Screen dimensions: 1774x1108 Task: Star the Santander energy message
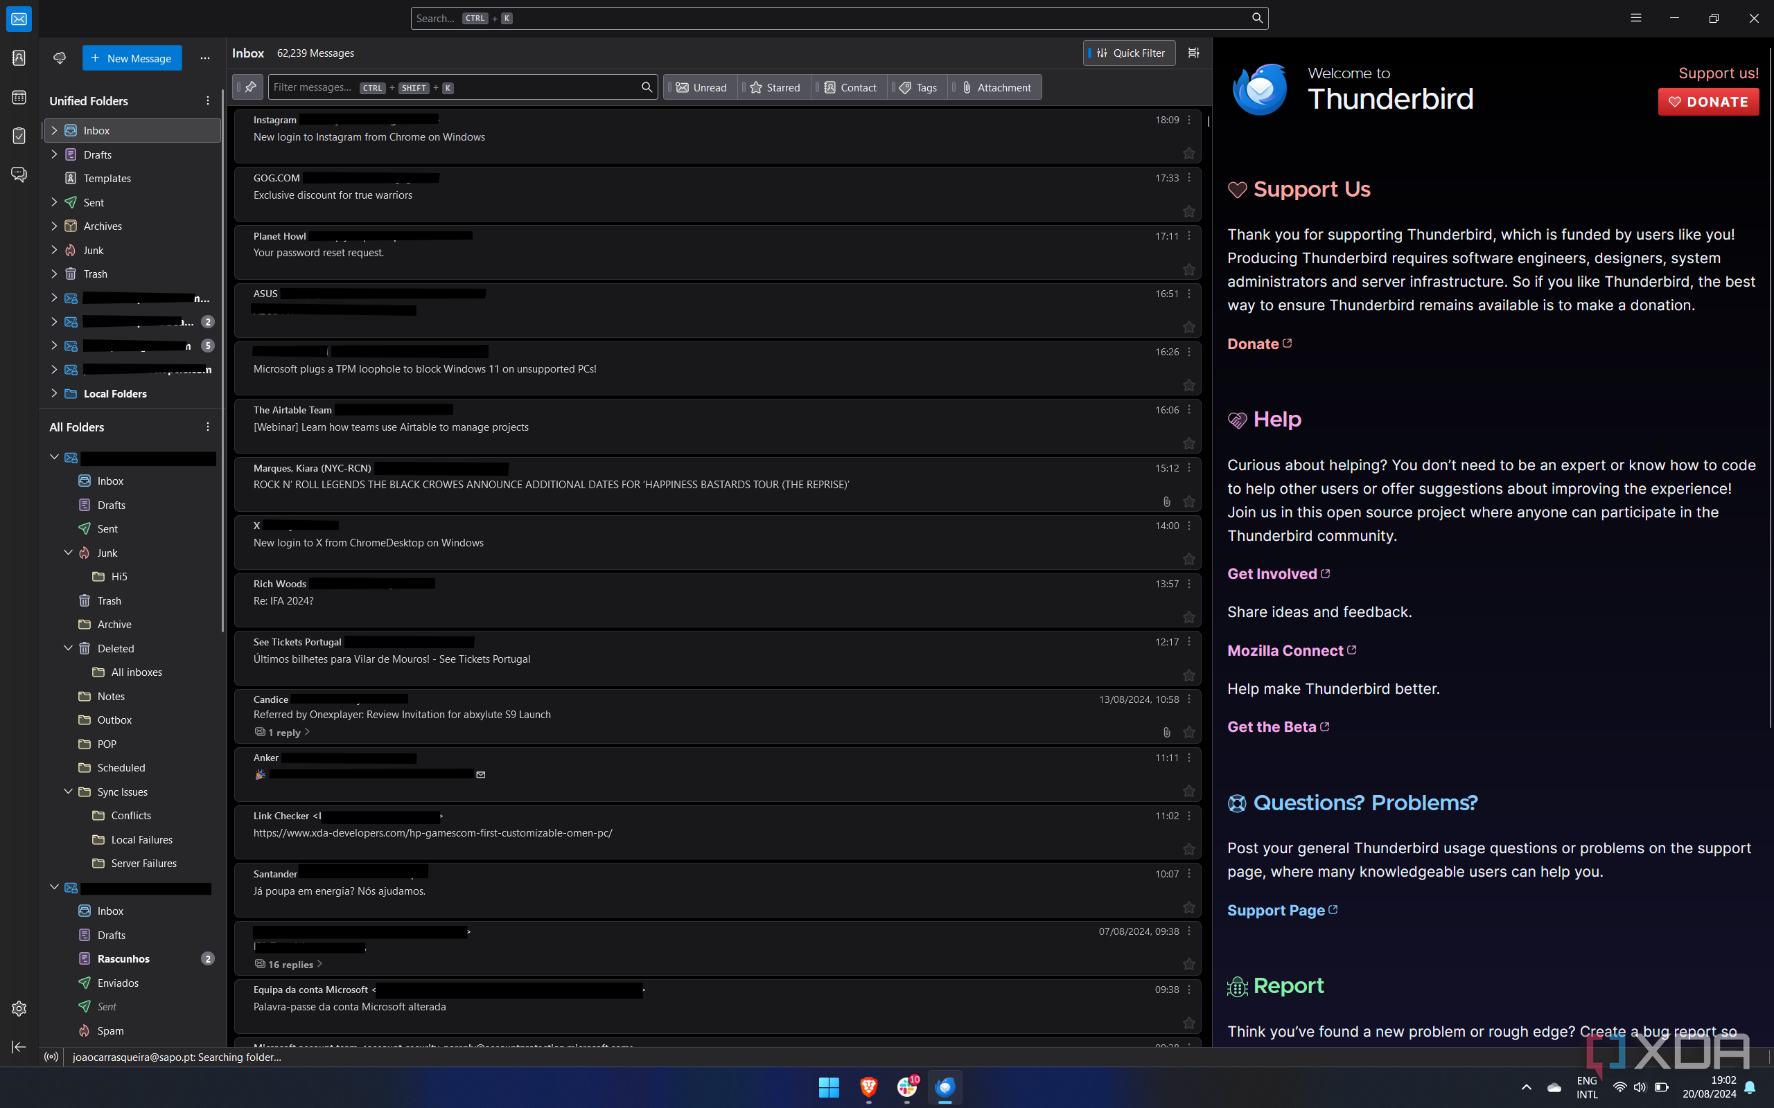tap(1188, 907)
